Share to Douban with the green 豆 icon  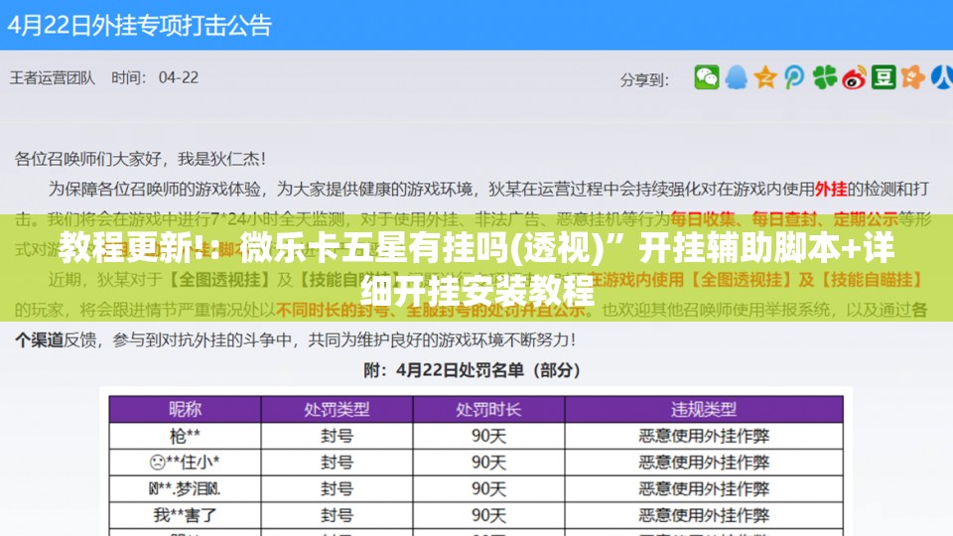[x=884, y=77]
